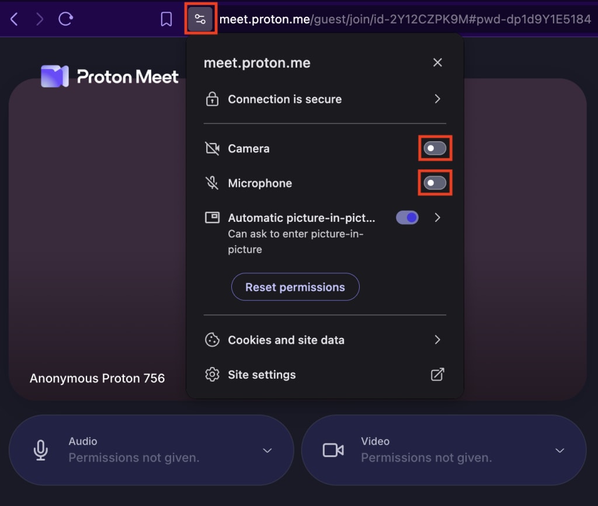Click the Proton Meet logo
Viewport: 598px width, 506px height.
[x=109, y=76]
